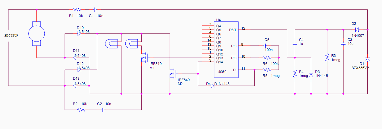Click the D3 1N4148 diode symbol

pos(311,76)
